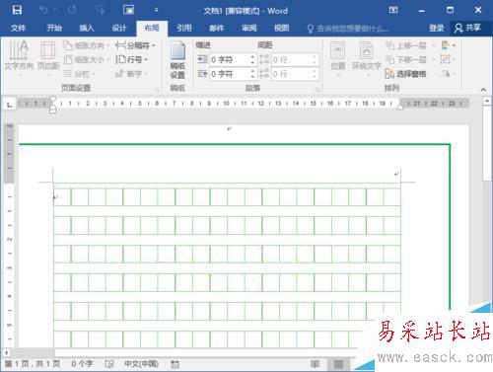Adjust the left indent stepper arrows
493x372 pixels.
pos(252,59)
